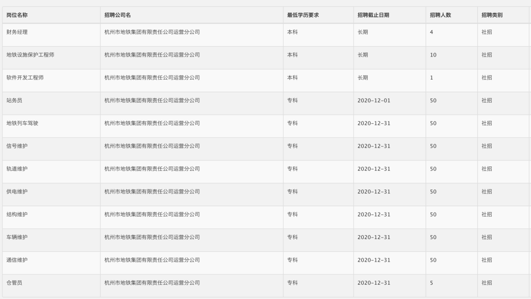Click the 2020-12-01 deadline date
531x299 pixels.
(374, 101)
